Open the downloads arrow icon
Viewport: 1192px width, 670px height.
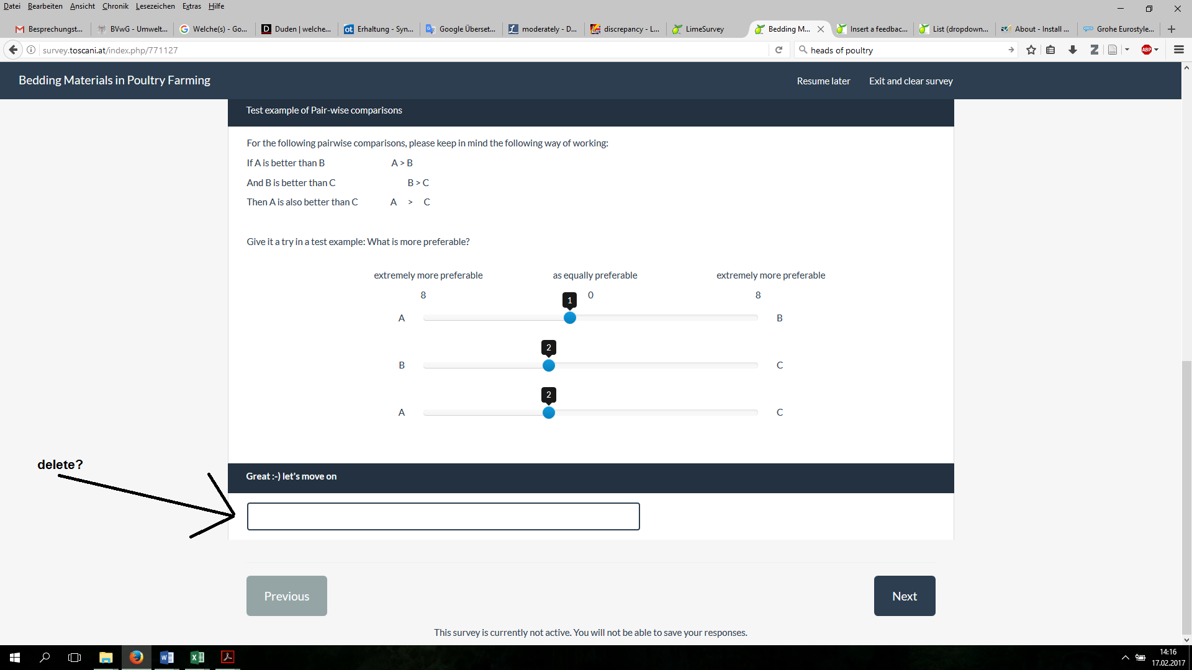(1072, 50)
